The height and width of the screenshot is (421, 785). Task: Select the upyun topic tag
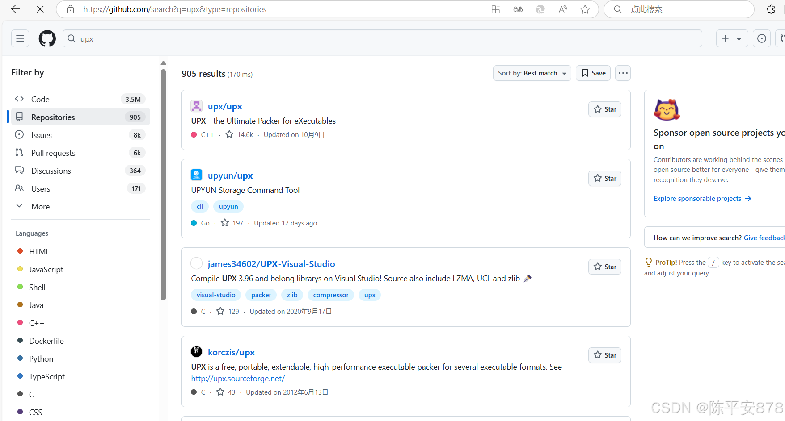coord(228,206)
